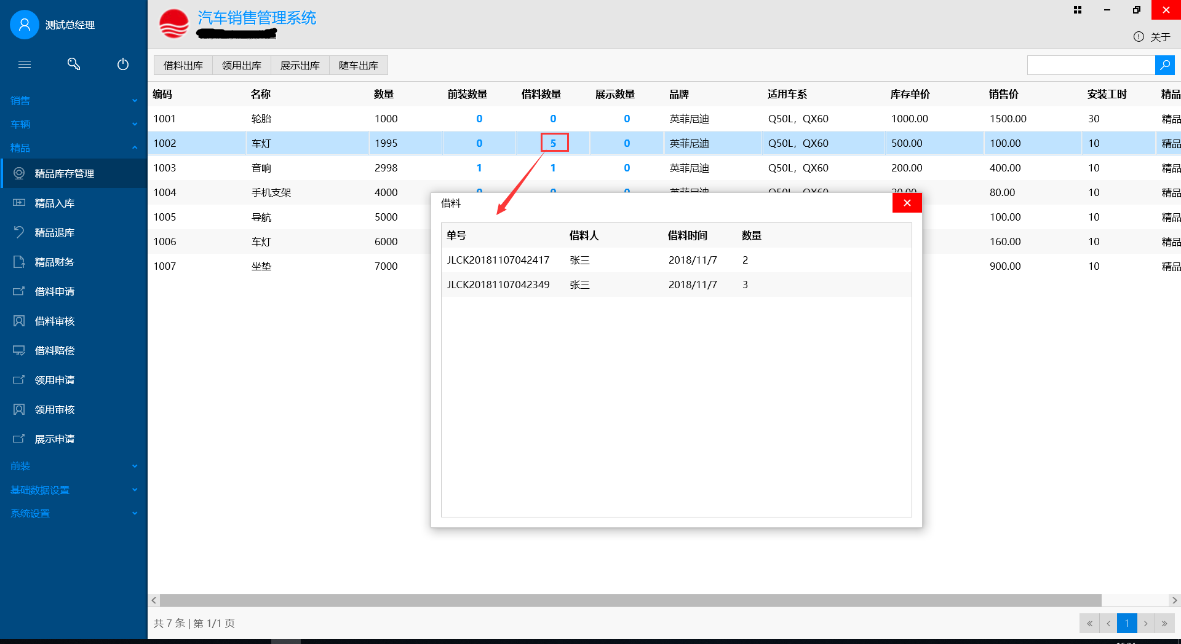Open 借料审核 in sidebar menu
Image resolution: width=1181 pixels, height=644 pixels.
point(54,321)
